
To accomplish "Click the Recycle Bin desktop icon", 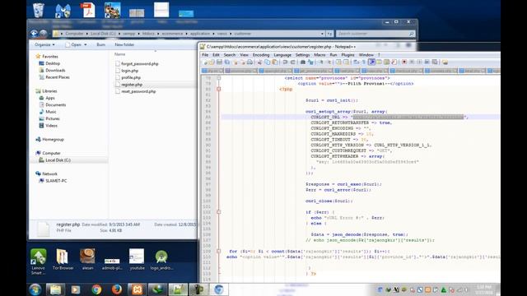I will (39, 11).
